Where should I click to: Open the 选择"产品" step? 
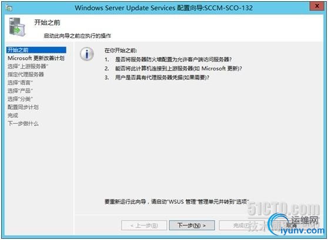tap(20, 91)
